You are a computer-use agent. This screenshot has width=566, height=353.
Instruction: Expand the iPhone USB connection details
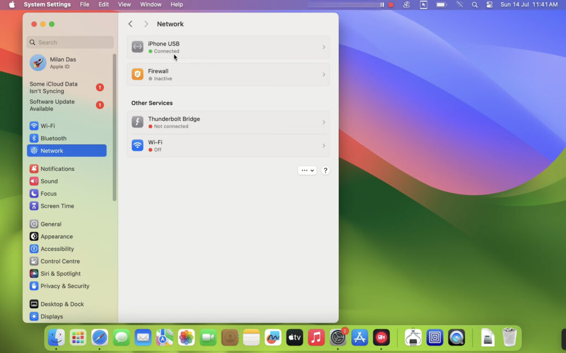[324, 48]
